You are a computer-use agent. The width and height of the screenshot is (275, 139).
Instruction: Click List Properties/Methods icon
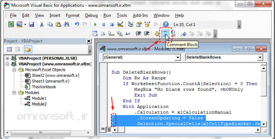tap(95, 34)
